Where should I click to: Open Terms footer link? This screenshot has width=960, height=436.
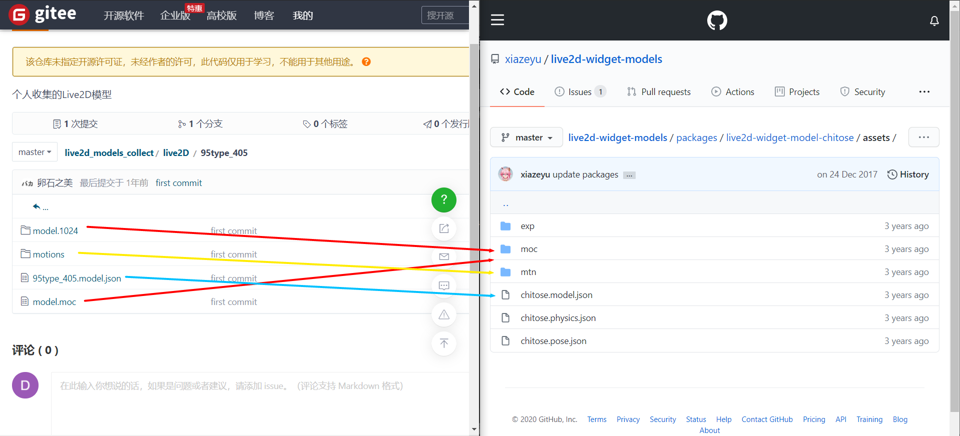tap(597, 419)
